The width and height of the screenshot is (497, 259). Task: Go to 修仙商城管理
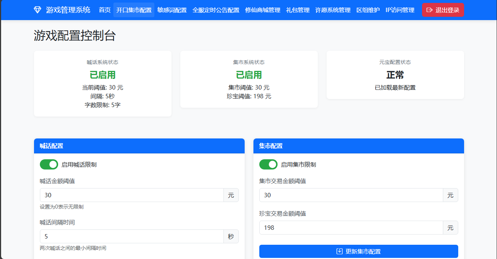pyautogui.click(x=263, y=10)
